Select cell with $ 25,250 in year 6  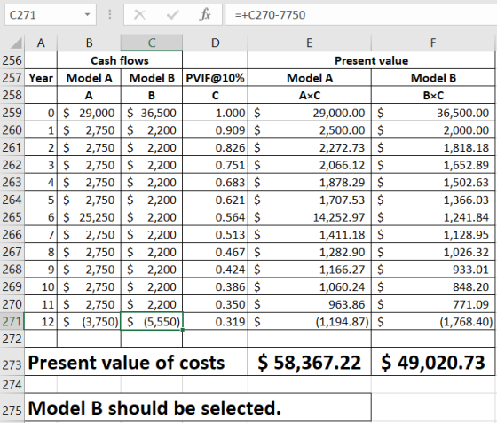[89, 217]
